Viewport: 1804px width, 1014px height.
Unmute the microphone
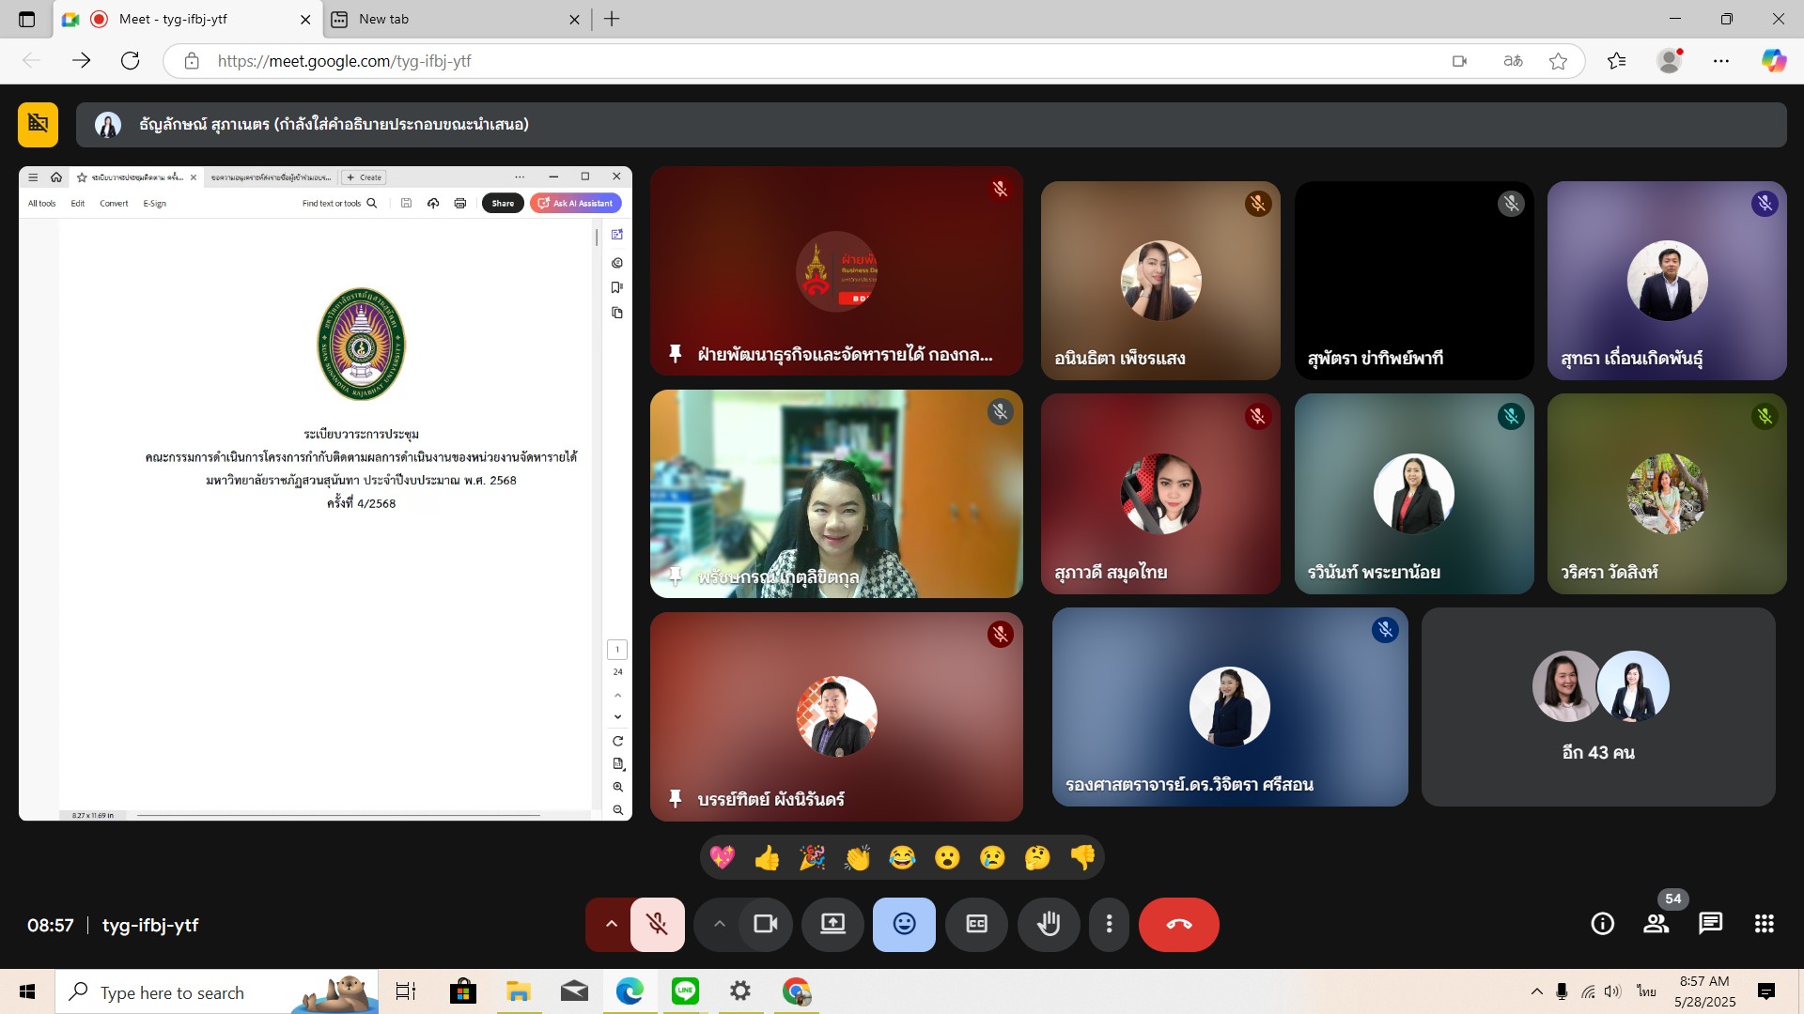point(657,925)
